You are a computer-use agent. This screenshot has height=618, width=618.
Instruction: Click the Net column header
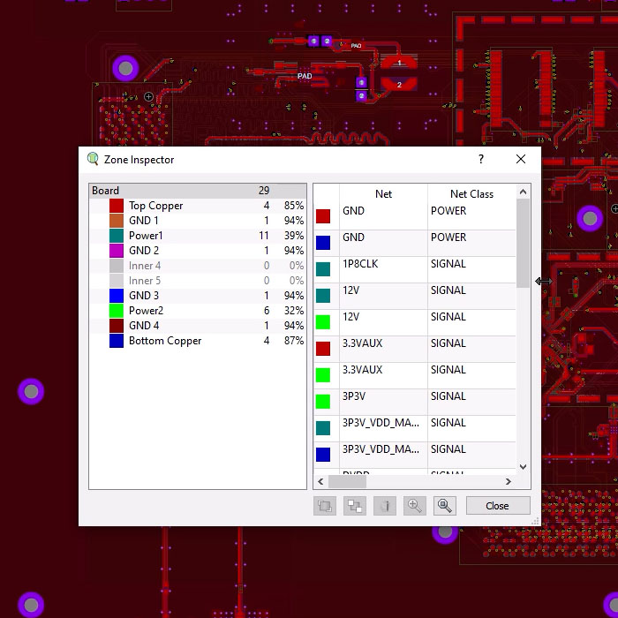click(x=383, y=194)
